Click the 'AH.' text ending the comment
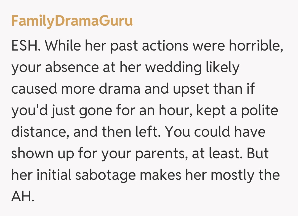 (x=23, y=197)
